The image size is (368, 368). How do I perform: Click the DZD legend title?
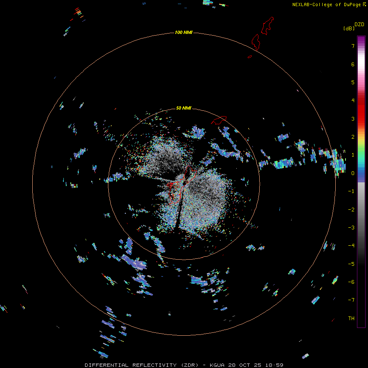359,25
